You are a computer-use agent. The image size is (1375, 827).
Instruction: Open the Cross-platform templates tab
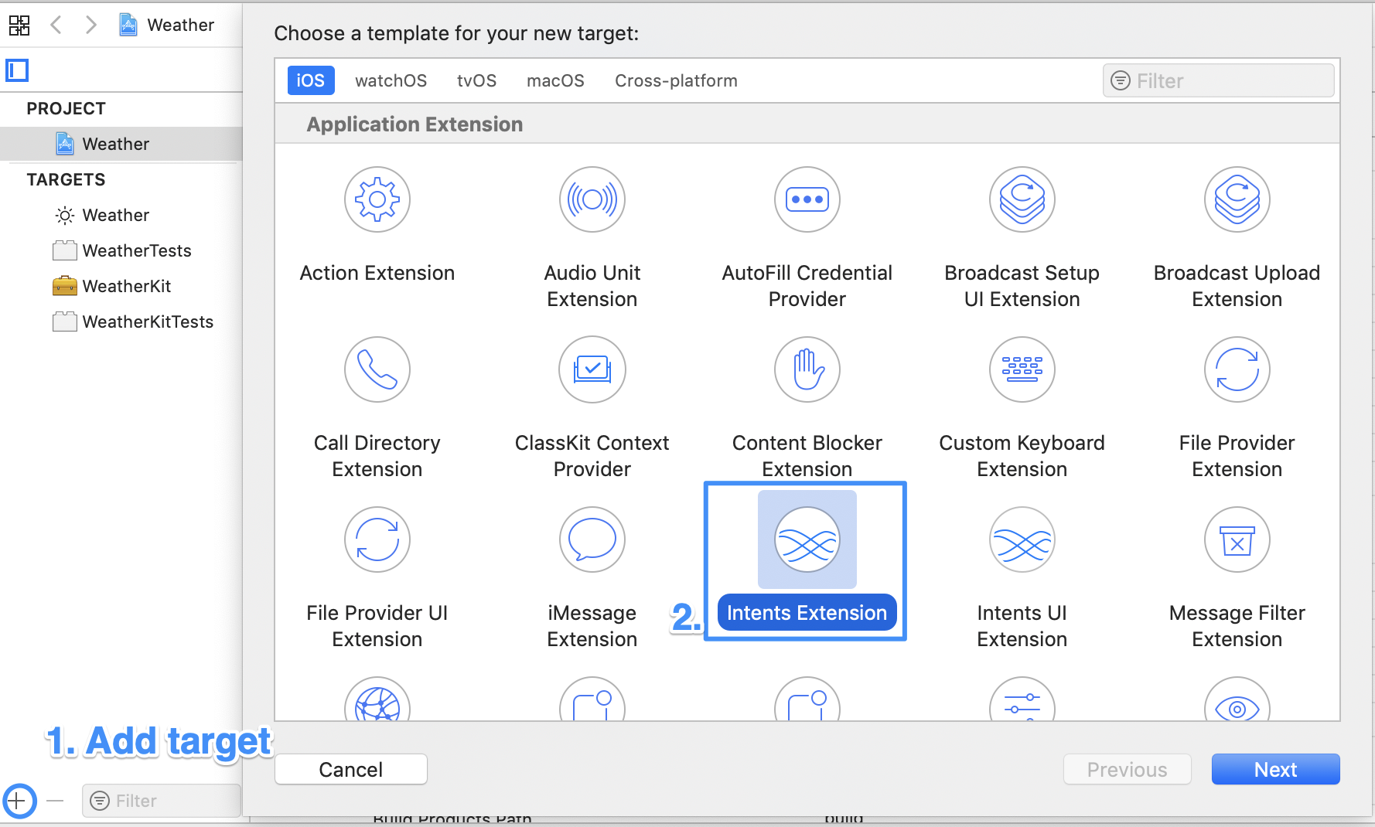(675, 80)
